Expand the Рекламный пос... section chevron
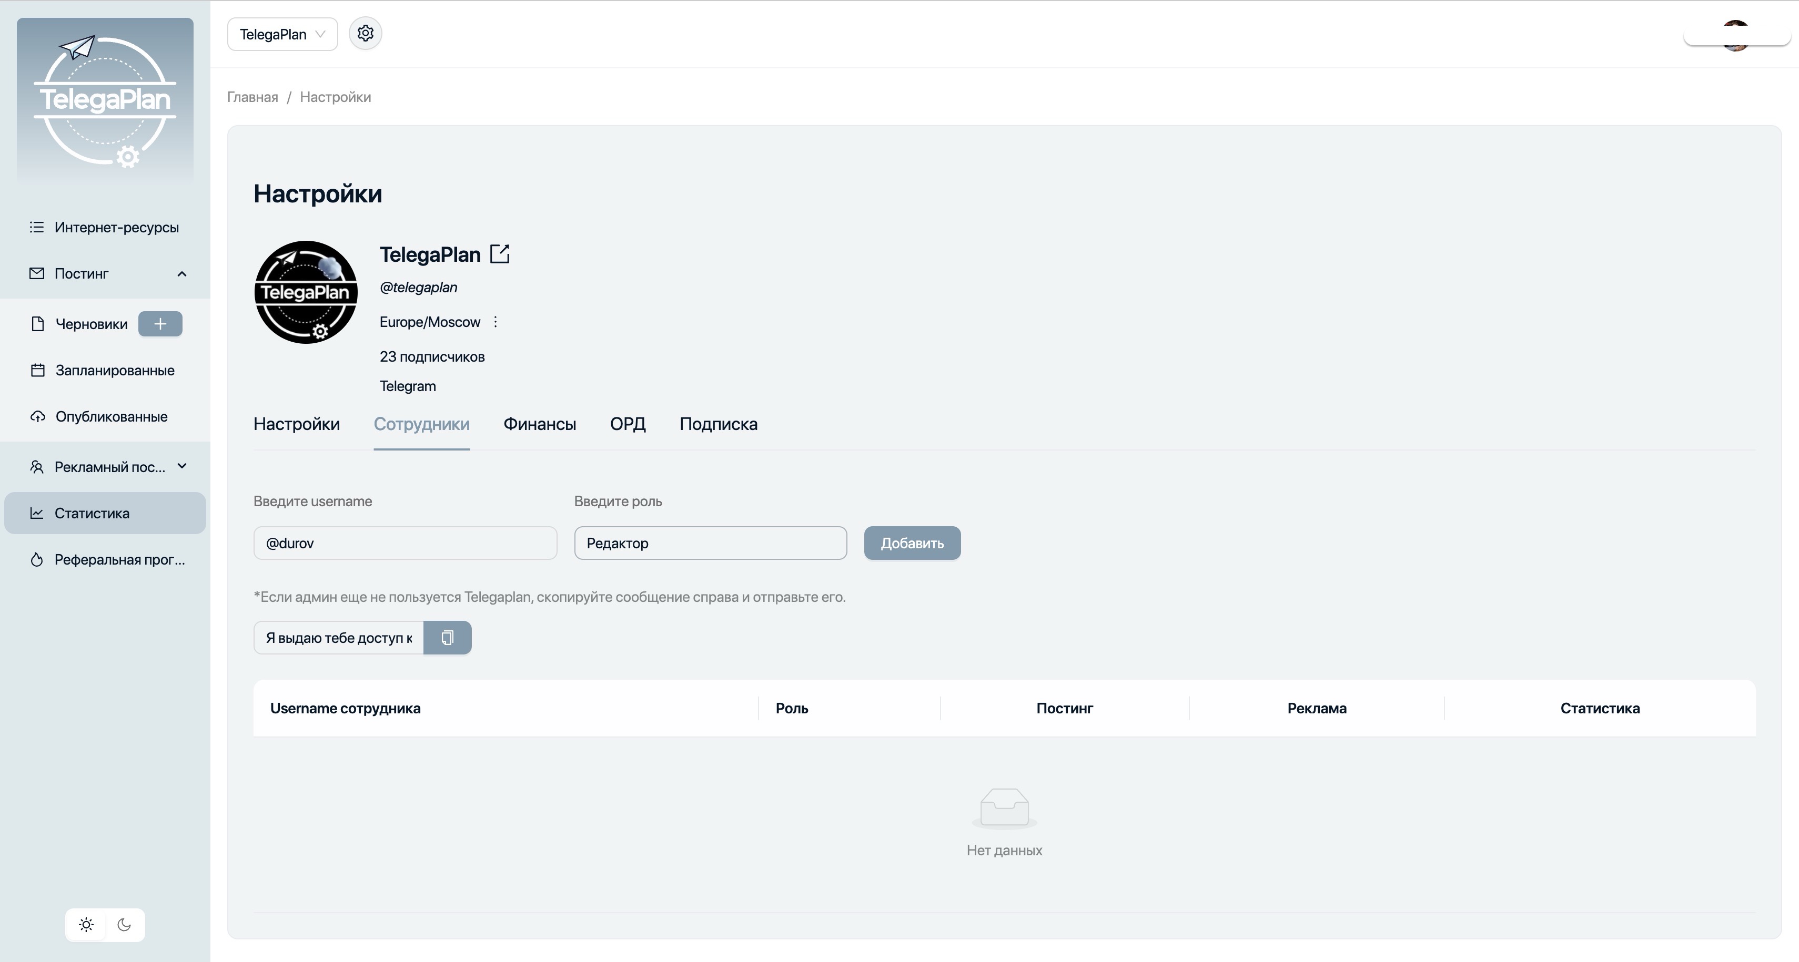 (x=183, y=466)
